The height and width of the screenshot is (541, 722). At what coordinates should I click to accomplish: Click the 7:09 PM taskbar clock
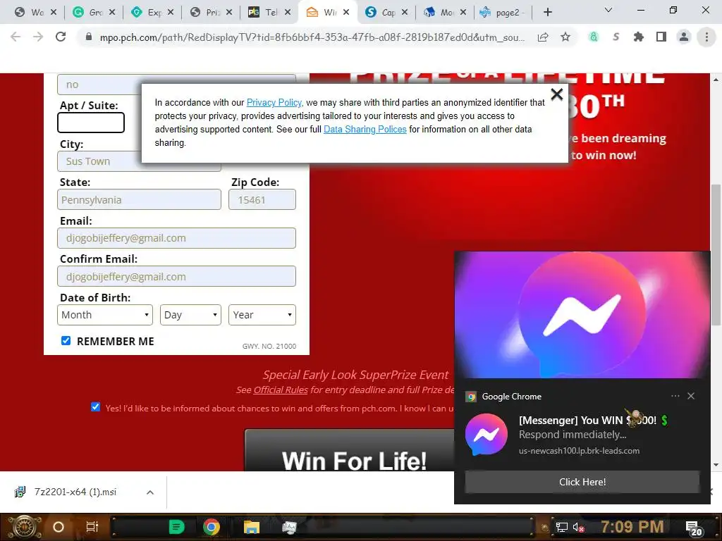coord(632,527)
